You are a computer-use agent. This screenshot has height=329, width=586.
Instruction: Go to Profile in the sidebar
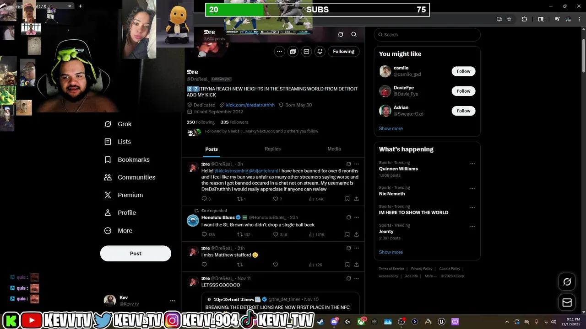coord(120,212)
